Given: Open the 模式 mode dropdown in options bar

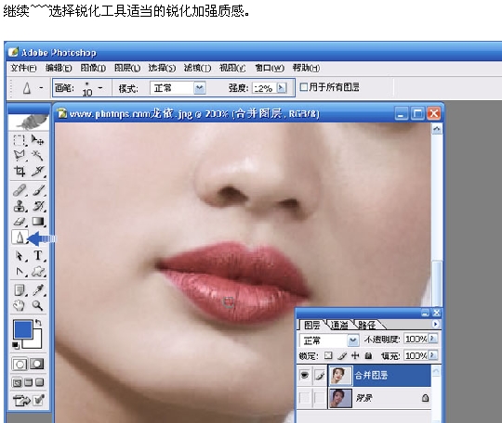Looking at the screenshot, I should point(200,87).
